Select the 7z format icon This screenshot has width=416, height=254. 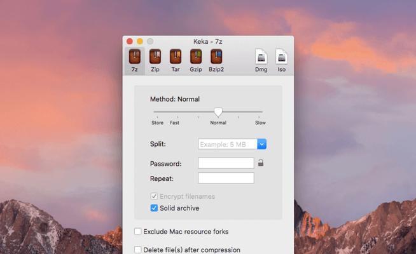click(x=134, y=57)
